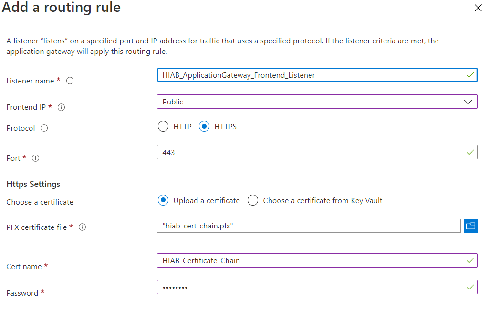
Task: Select the Upload a certificate option
Action: pos(163,200)
